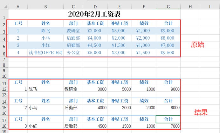Screen dimensions: 220x133
Task: Click 小红 cell in row 5
Action: (45, 45)
